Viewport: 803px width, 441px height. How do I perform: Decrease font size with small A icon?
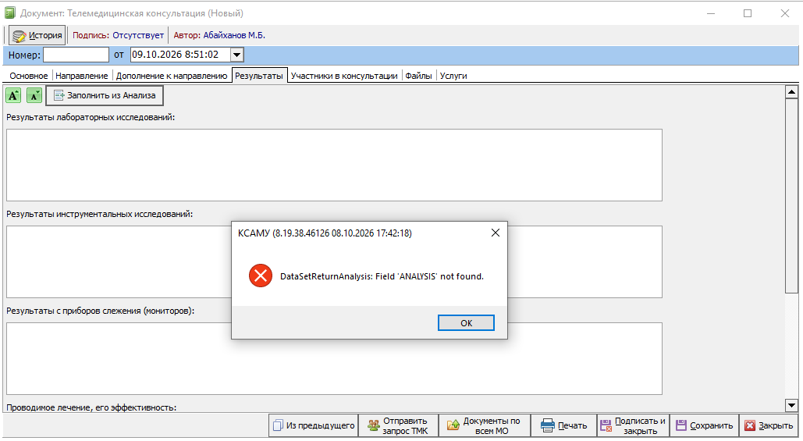34,95
